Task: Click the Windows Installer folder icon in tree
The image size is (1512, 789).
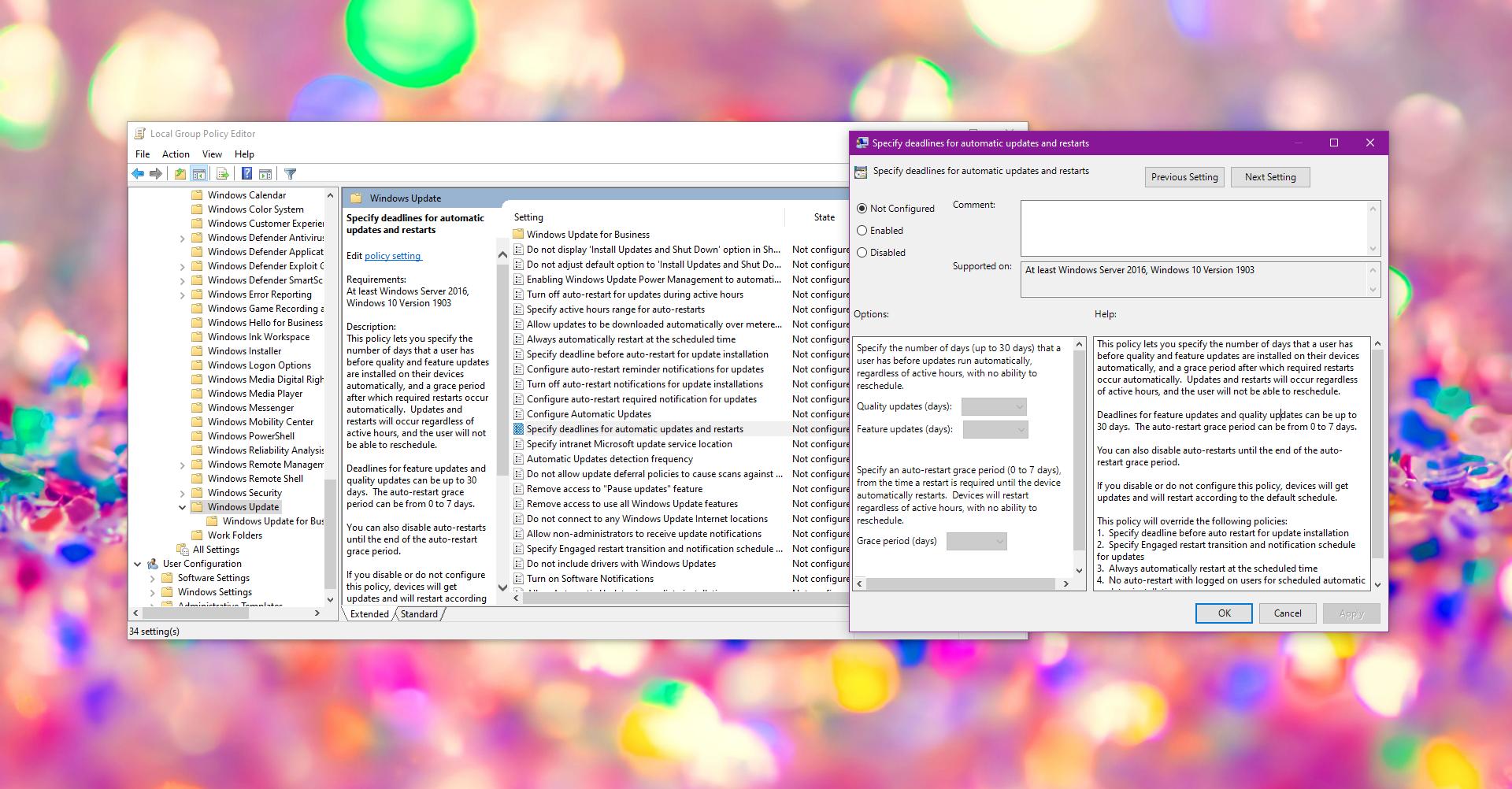Action: (x=197, y=351)
